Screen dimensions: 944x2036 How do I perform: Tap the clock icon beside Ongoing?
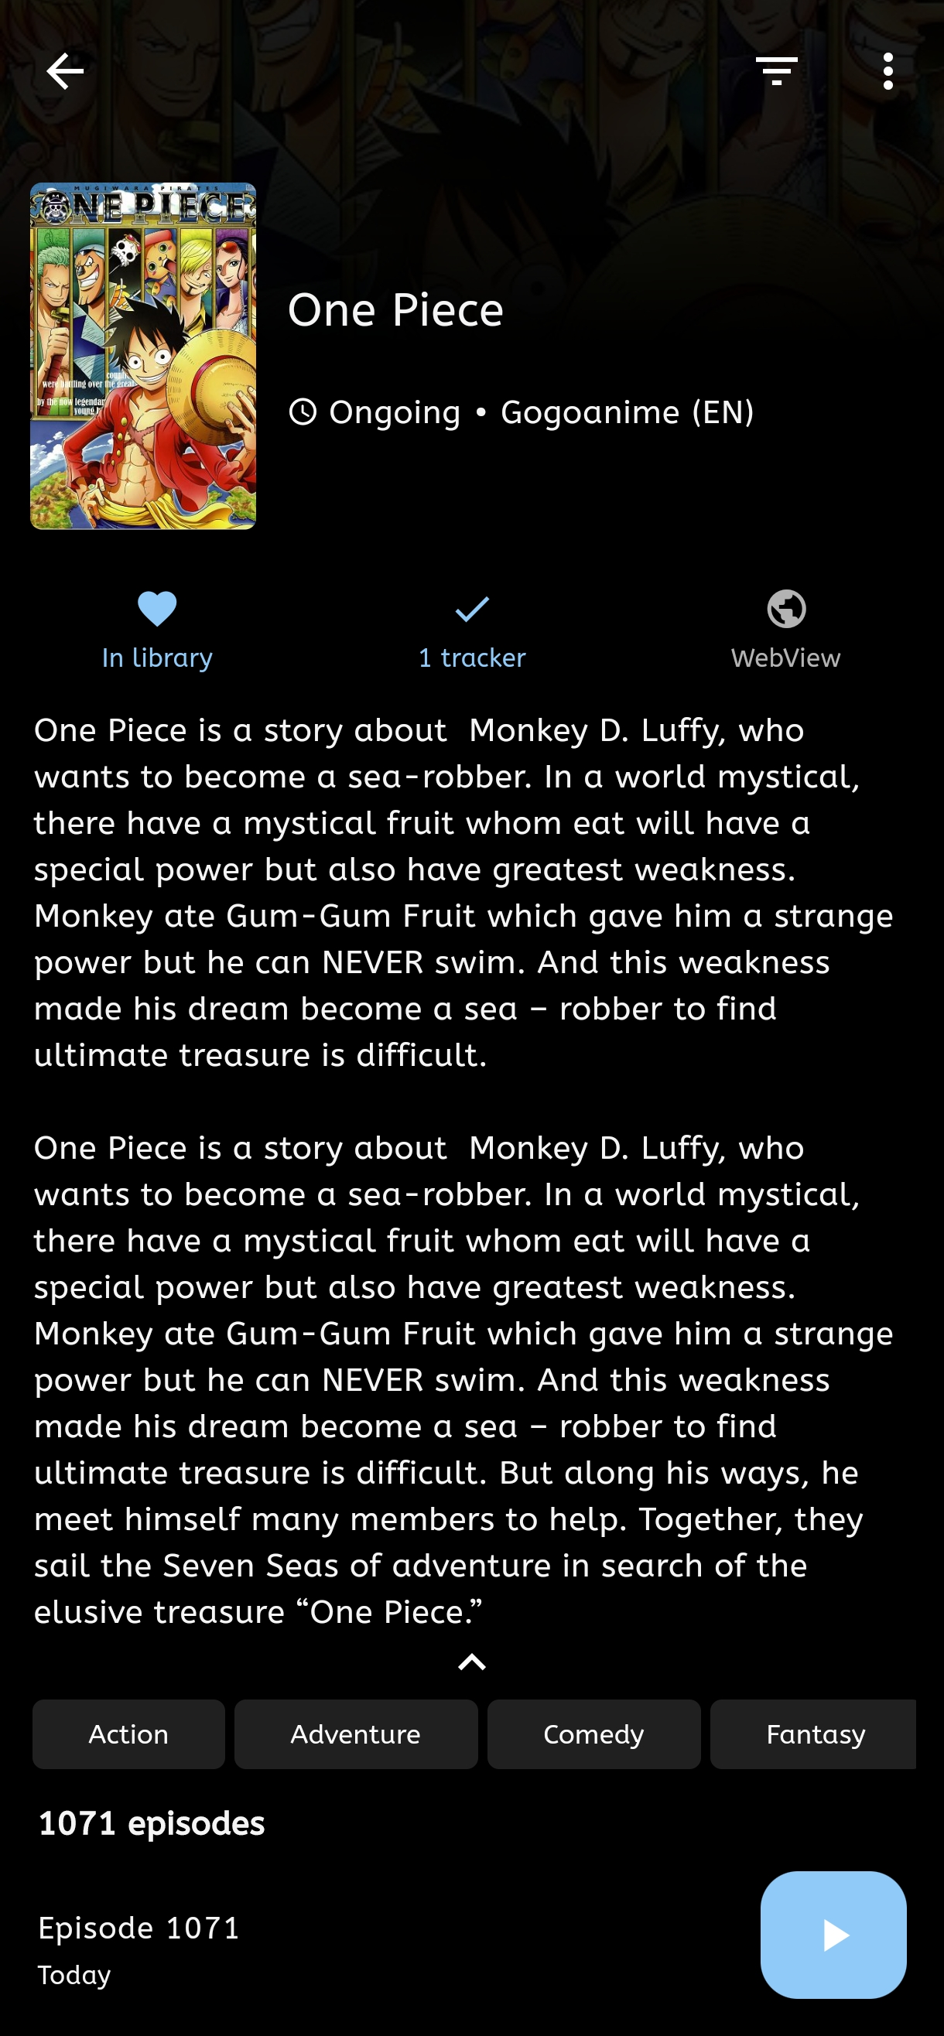pyautogui.click(x=303, y=412)
